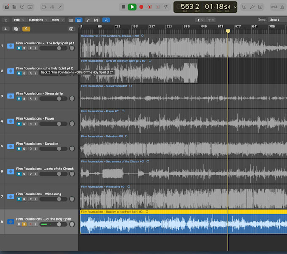This screenshot has height=254, width=287.
Task: Toggle the yellow global Solo S button
Action: click(x=26, y=29)
